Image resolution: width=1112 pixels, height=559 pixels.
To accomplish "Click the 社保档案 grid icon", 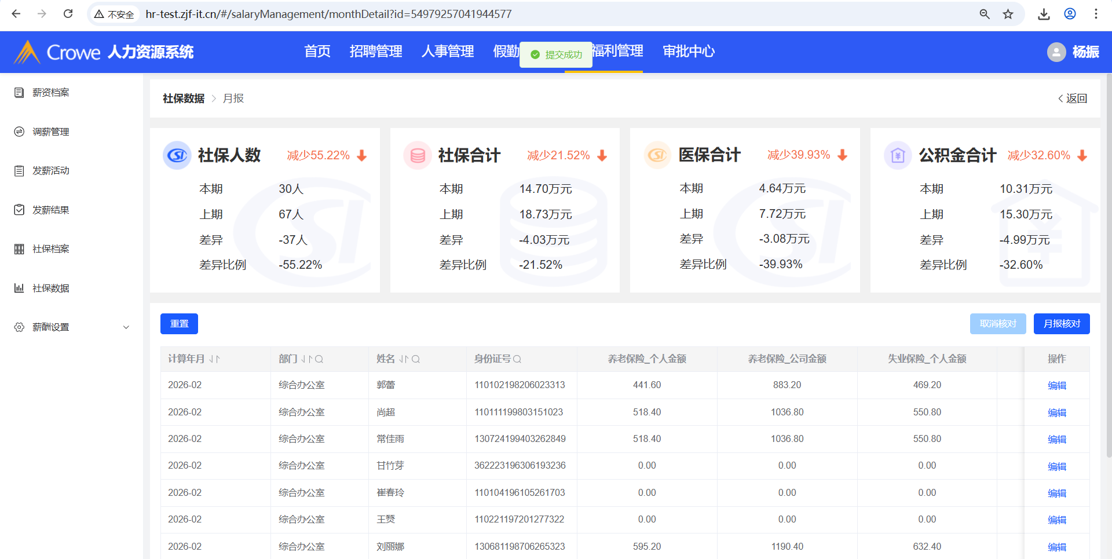I will point(19,249).
